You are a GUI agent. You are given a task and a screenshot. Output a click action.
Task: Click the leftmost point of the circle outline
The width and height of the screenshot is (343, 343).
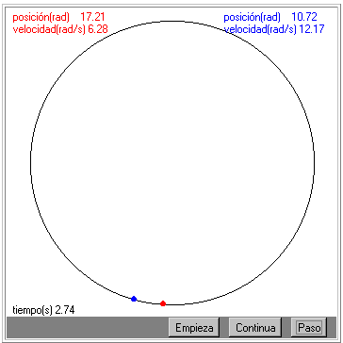pyautogui.click(x=31, y=163)
